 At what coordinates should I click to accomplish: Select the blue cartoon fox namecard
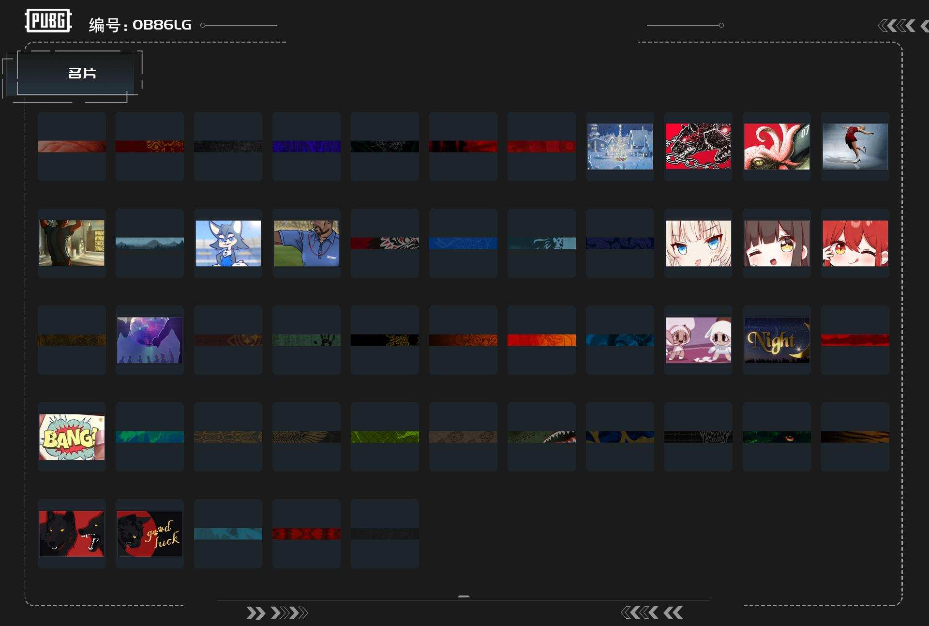point(228,243)
